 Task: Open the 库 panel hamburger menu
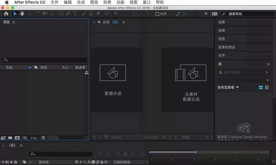click(x=268, y=64)
